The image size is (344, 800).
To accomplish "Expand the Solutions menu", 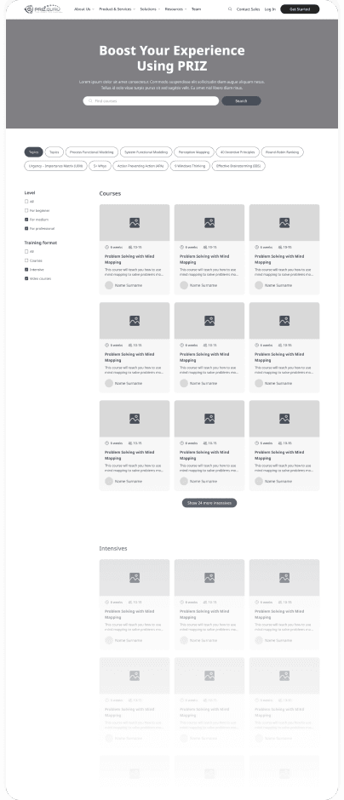I will pyautogui.click(x=150, y=9).
